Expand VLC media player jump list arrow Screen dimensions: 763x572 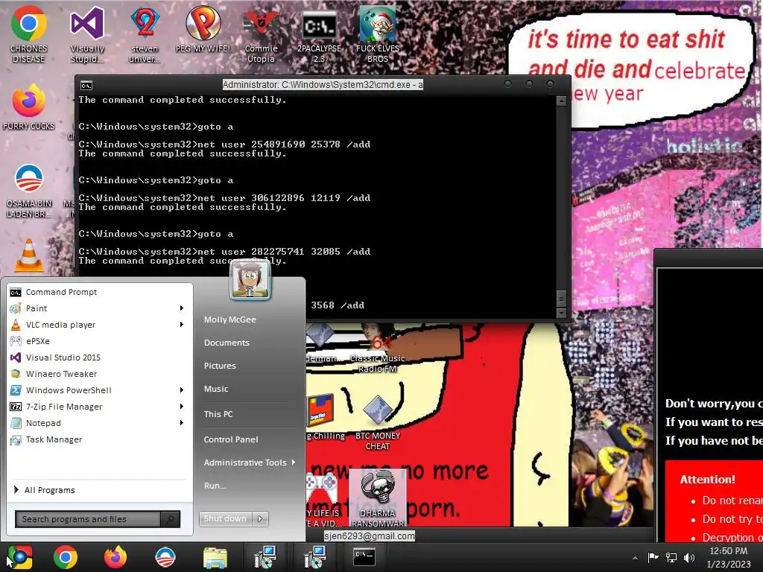(182, 325)
